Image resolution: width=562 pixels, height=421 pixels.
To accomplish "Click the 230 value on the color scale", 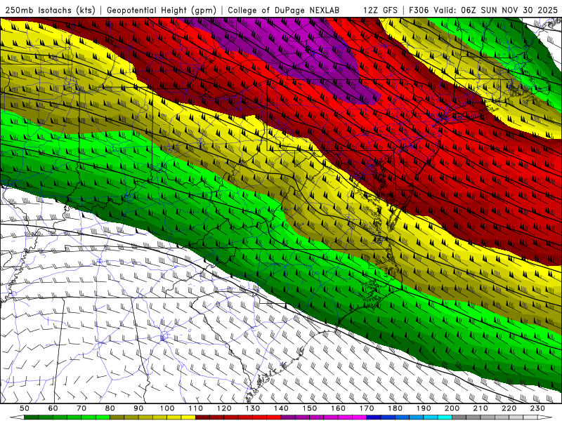I will tap(537, 408).
